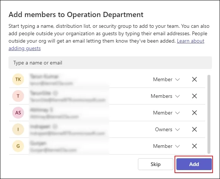Click the I avatar icon
Screen dimensions: 220x179
[18, 129]
